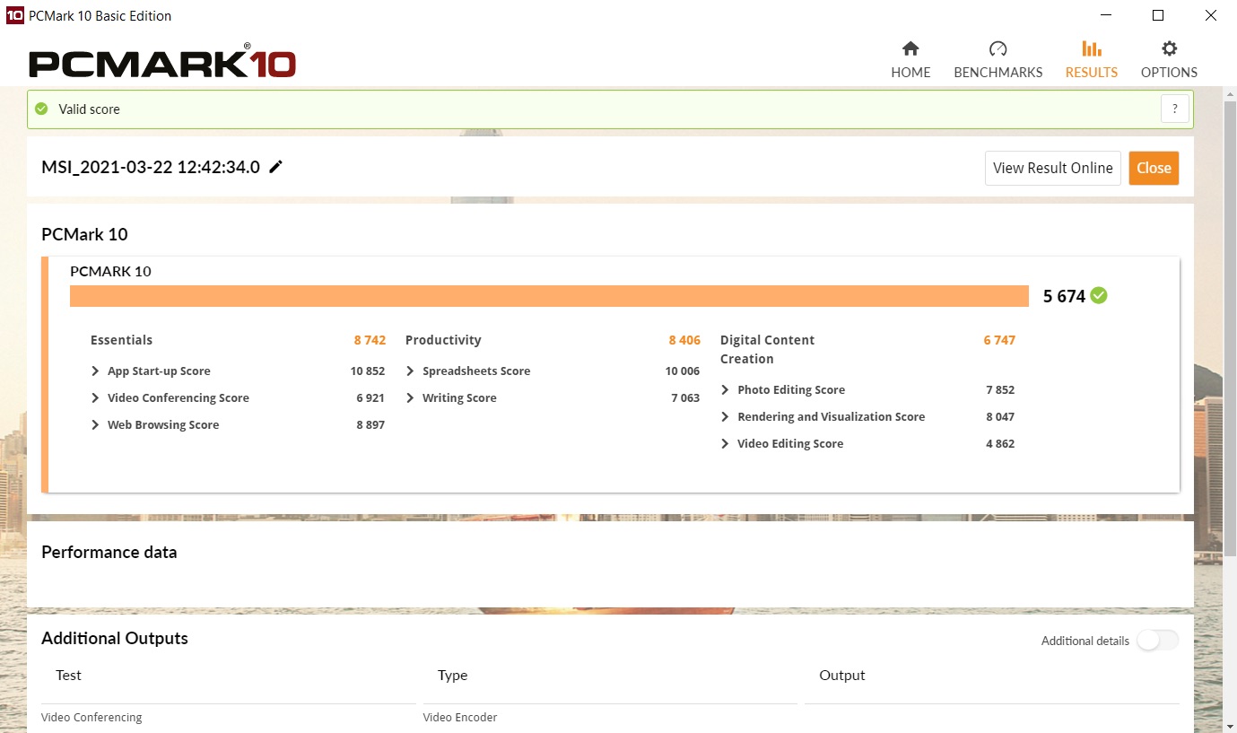Click the Video Encoder table cell
1237x733 pixels.
pyautogui.click(x=460, y=717)
